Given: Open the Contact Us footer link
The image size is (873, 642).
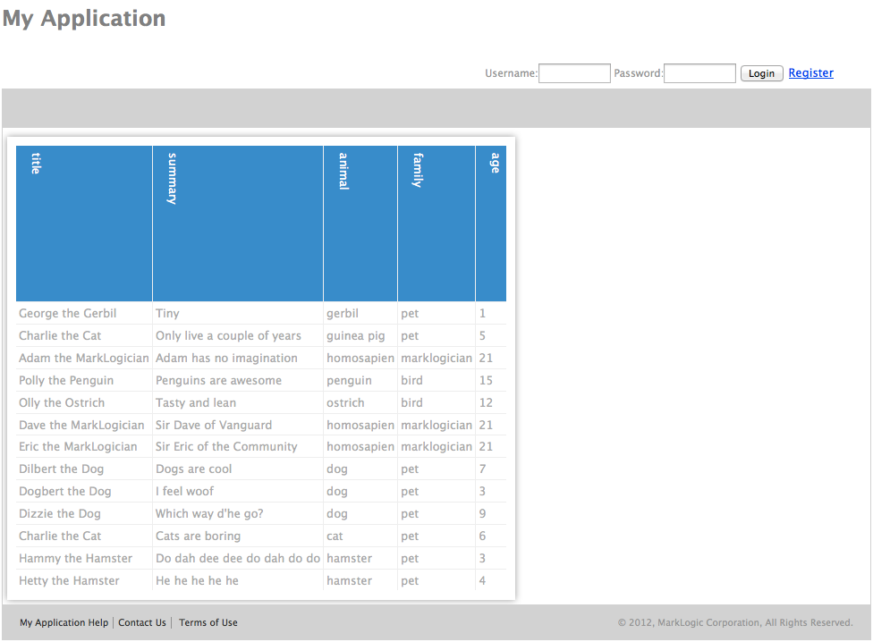Looking at the screenshot, I should 142,623.
